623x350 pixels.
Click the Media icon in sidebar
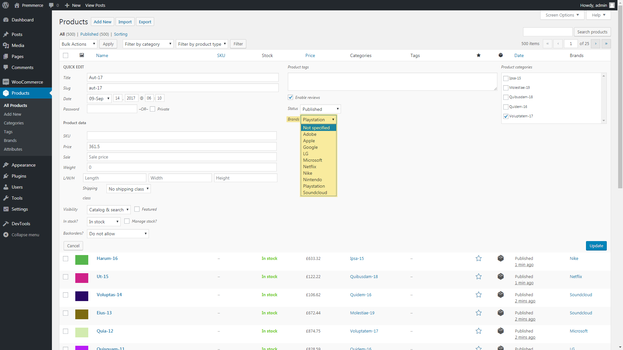click(6, 45)
